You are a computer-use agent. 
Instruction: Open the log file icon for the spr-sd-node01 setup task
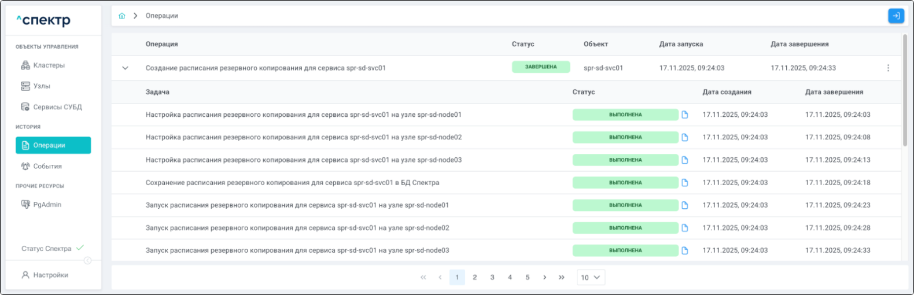tap(685, 115)
